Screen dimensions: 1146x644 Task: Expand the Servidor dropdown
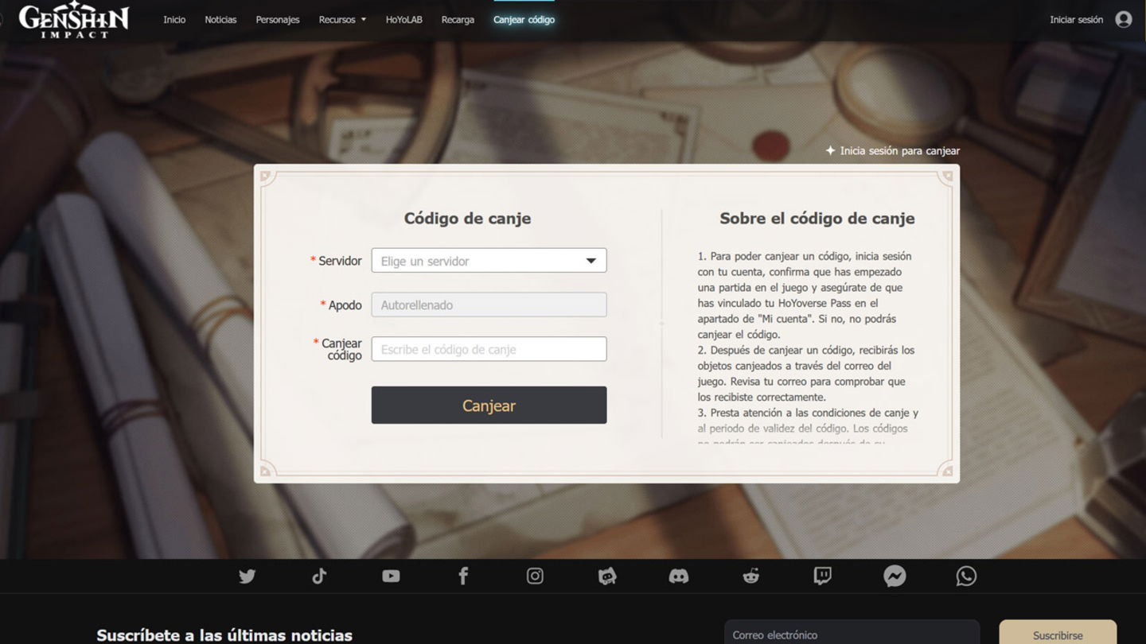click(489, 261)
